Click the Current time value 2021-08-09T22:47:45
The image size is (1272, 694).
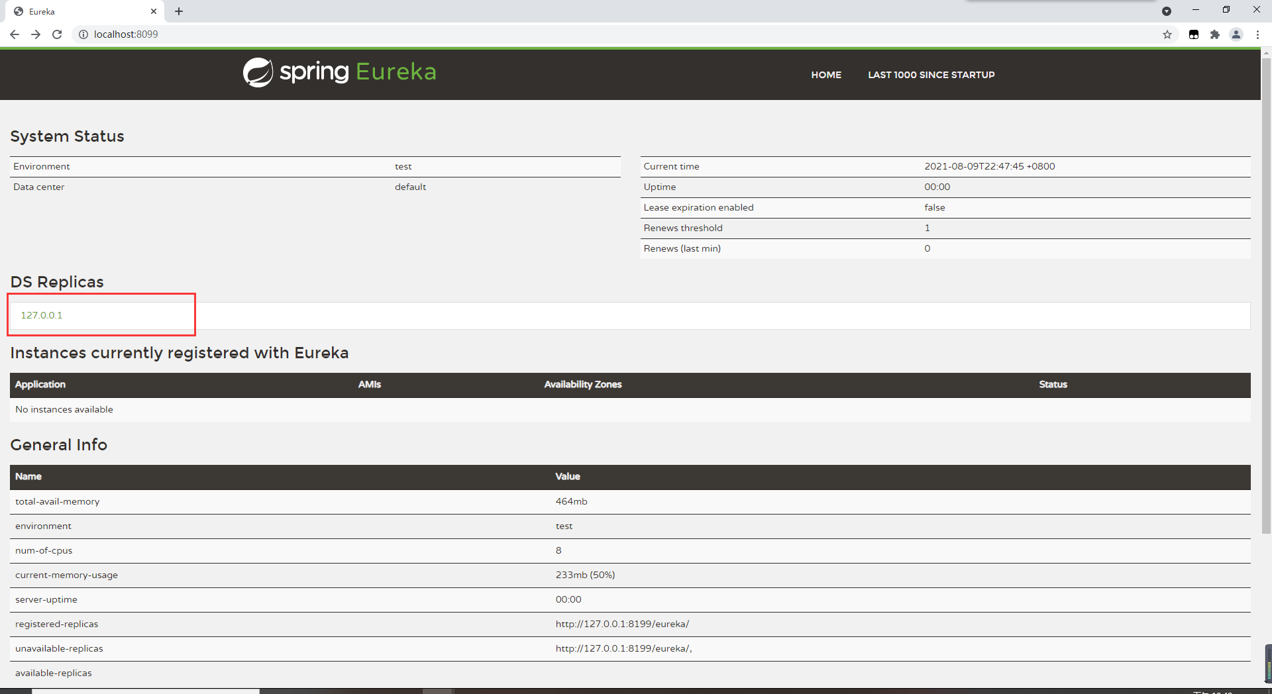[x=990, y=166]
